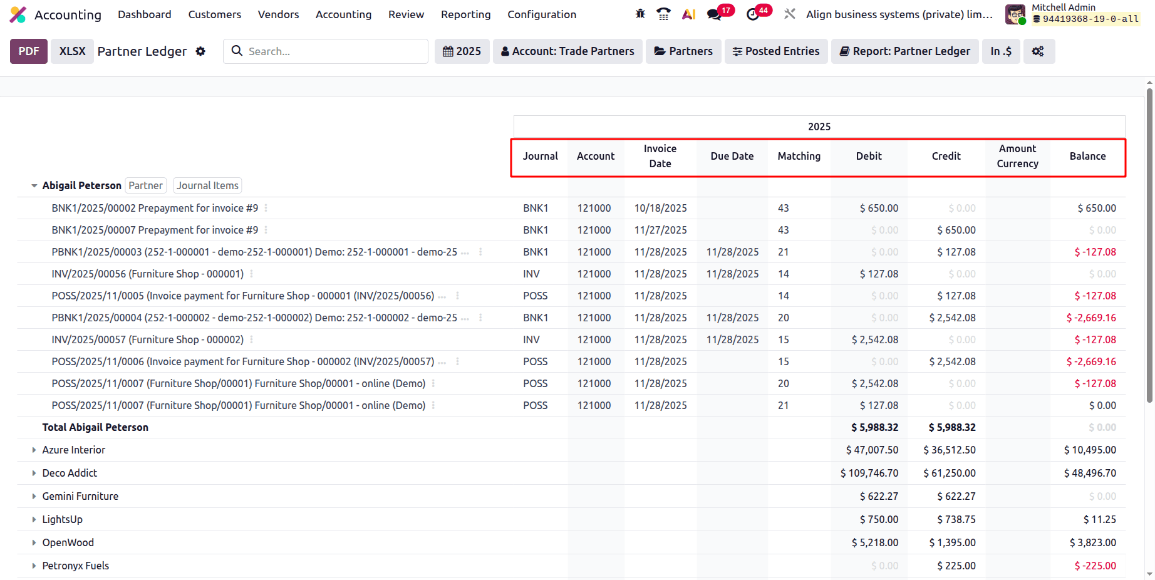The image size is (1155, 580).
Task: Open the report options gears button
Action: point(1038,51)
